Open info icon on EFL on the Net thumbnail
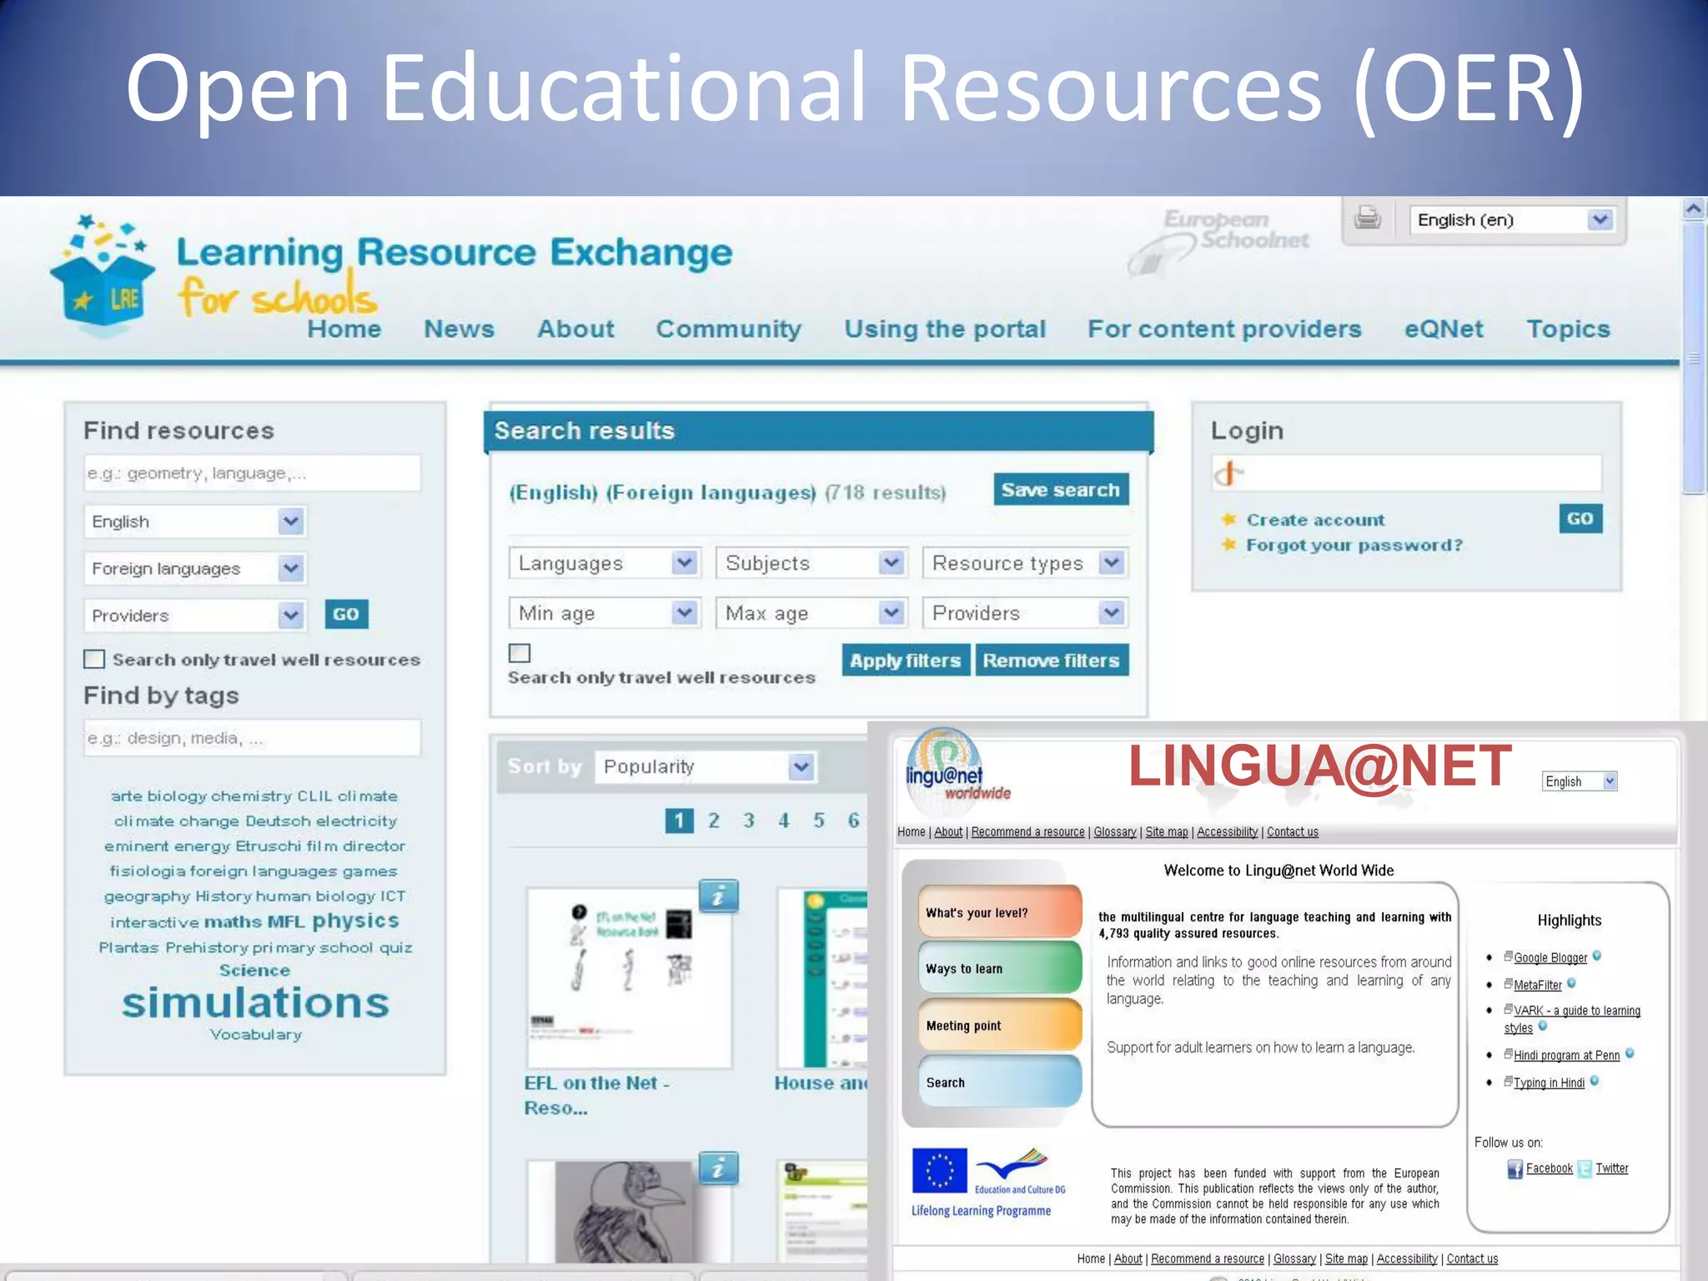1708x1281 pixels. [718, 897]
